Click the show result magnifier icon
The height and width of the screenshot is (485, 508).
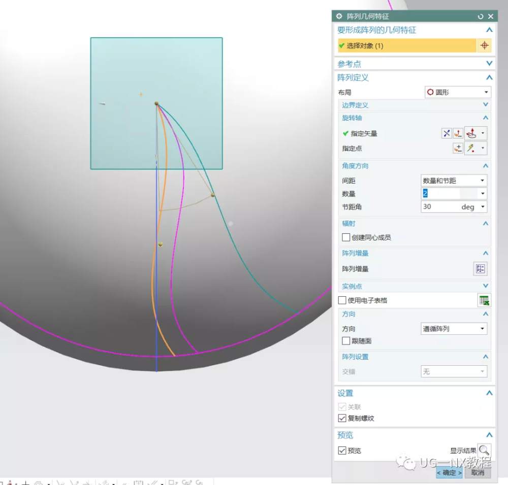coord(484,450)
